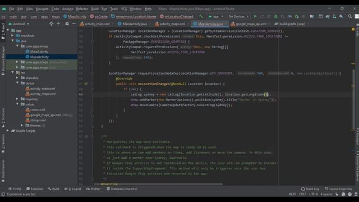The image size is (359, 202).
Task: Open the 'No Devices' device selector
Action: [x=238, y=16]
